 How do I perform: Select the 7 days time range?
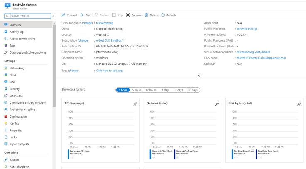pos(179,90)
